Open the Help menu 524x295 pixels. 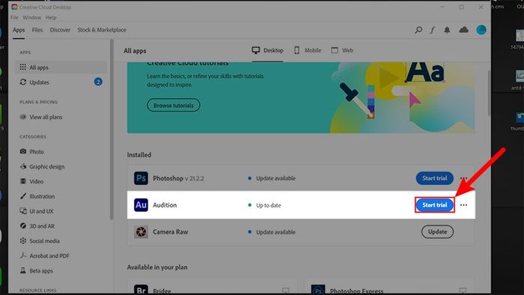tap(51, 17)
